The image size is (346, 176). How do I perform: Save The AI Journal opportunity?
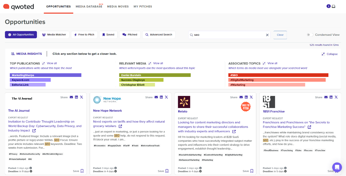[x=78, y=171]
